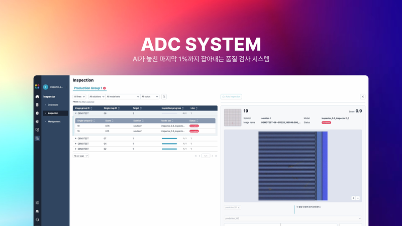
Task: Open settings gear icon in the left rail
Action: pyautogui.click(x=37, y=122)
